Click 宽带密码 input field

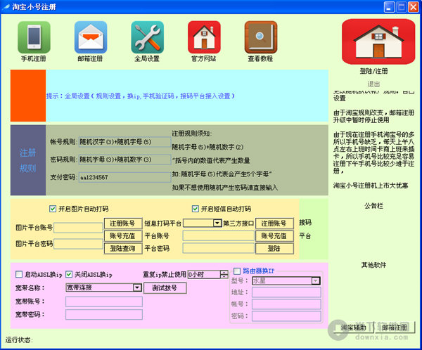point(104,314)
